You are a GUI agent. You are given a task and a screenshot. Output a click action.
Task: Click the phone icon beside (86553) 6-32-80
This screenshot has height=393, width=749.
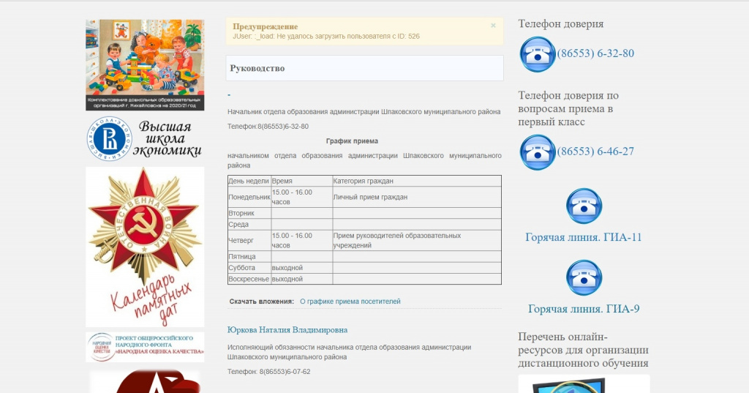coord(538,54)
